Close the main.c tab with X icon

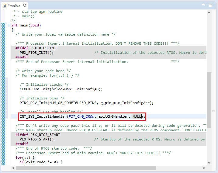pos(24,6)
